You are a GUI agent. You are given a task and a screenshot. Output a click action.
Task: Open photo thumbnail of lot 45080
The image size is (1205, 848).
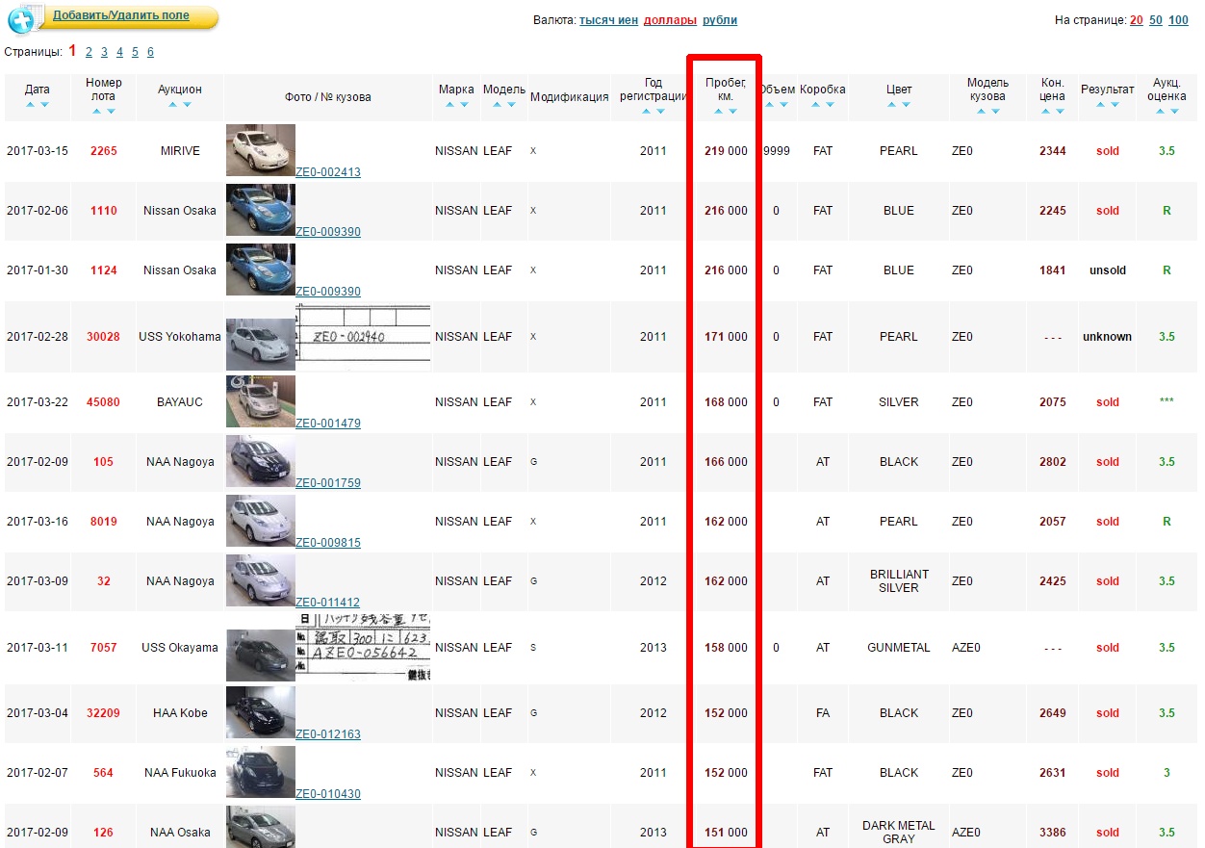click(261, 401)
